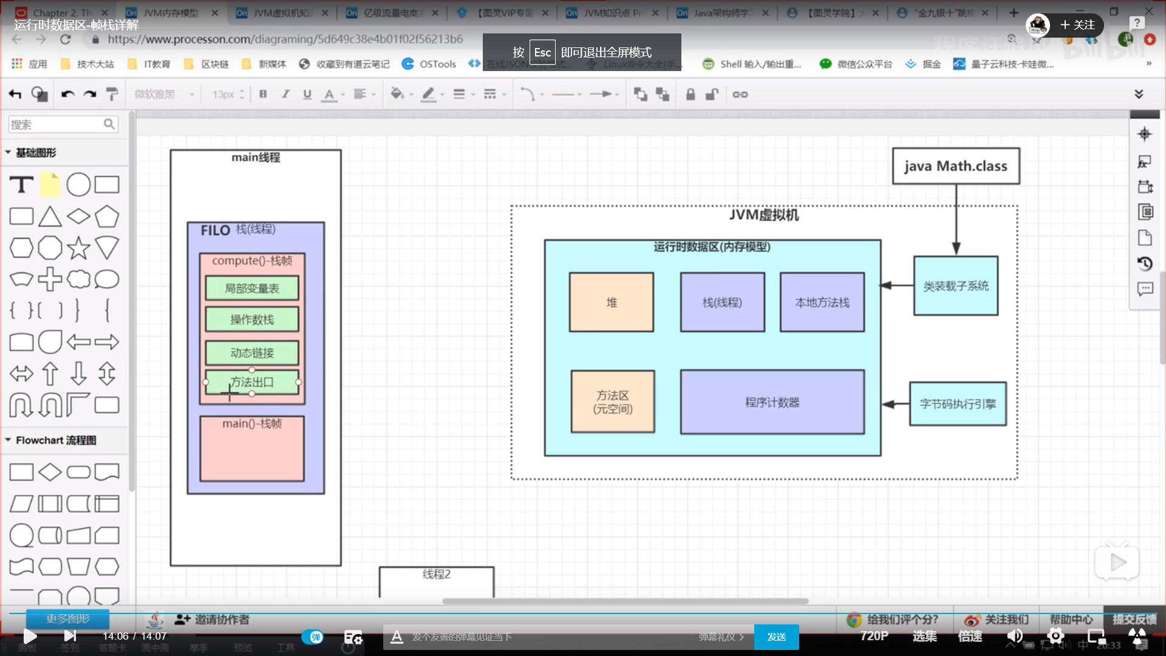Viewport: 1166px width, 656px height.
Task: Click the comment bubble icon in right panel
Action: (x=1145, y=289)
